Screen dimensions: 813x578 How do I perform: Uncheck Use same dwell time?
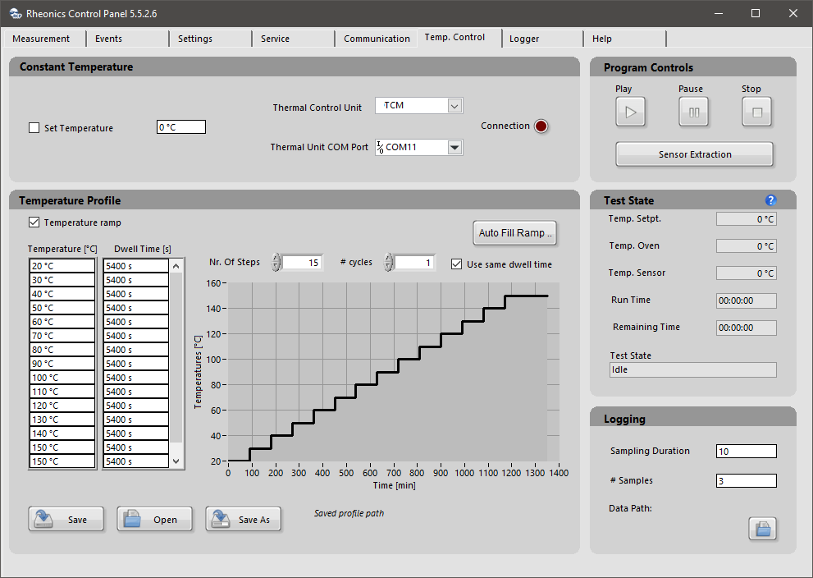(x=456, y=264)
